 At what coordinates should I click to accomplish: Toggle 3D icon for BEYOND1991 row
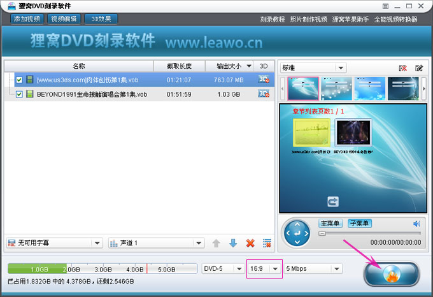pyautogui.click(x=264, y=94)
